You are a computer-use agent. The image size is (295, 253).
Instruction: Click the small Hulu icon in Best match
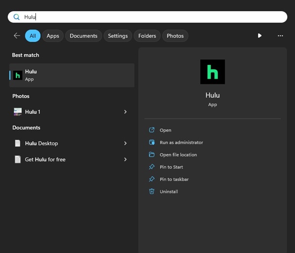coord(18,76)
